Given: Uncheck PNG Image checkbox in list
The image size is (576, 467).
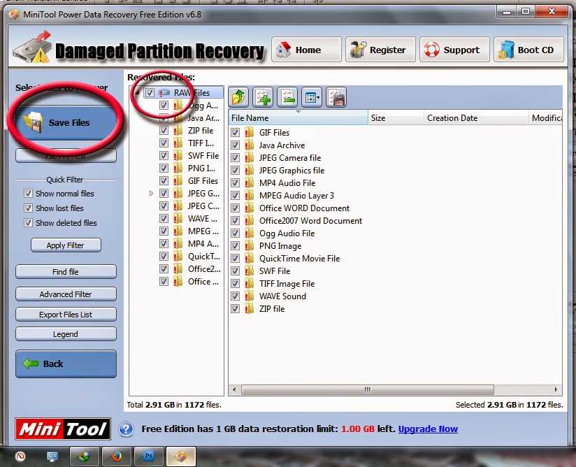Looking at the screenshot, I should pos(235,246).
